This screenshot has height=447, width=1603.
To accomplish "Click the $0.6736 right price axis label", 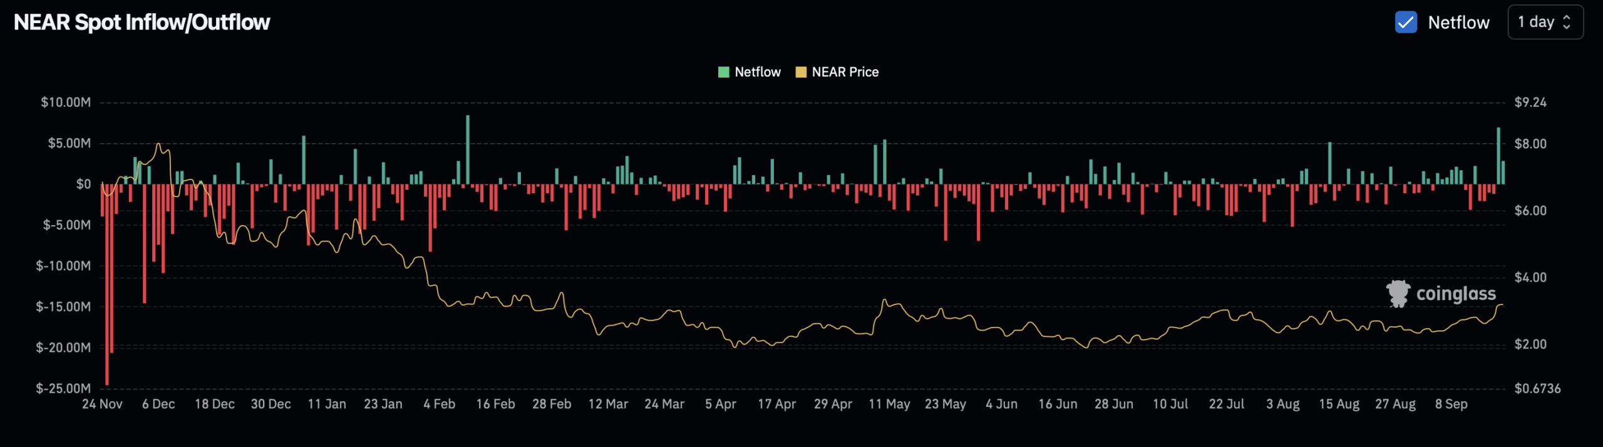I will pos(1537,388).
